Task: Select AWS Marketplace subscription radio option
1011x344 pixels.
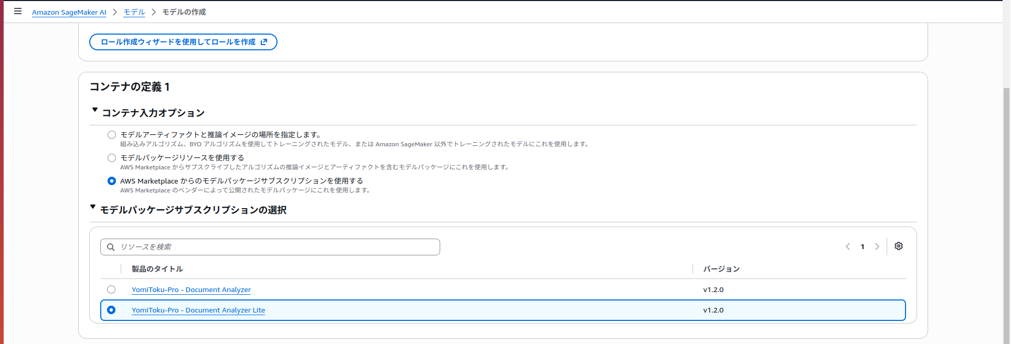Action: [112, 181]
